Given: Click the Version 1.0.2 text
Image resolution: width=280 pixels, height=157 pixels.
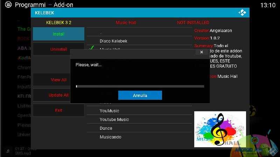Looking at the screenshot, I should click(207, 38).
